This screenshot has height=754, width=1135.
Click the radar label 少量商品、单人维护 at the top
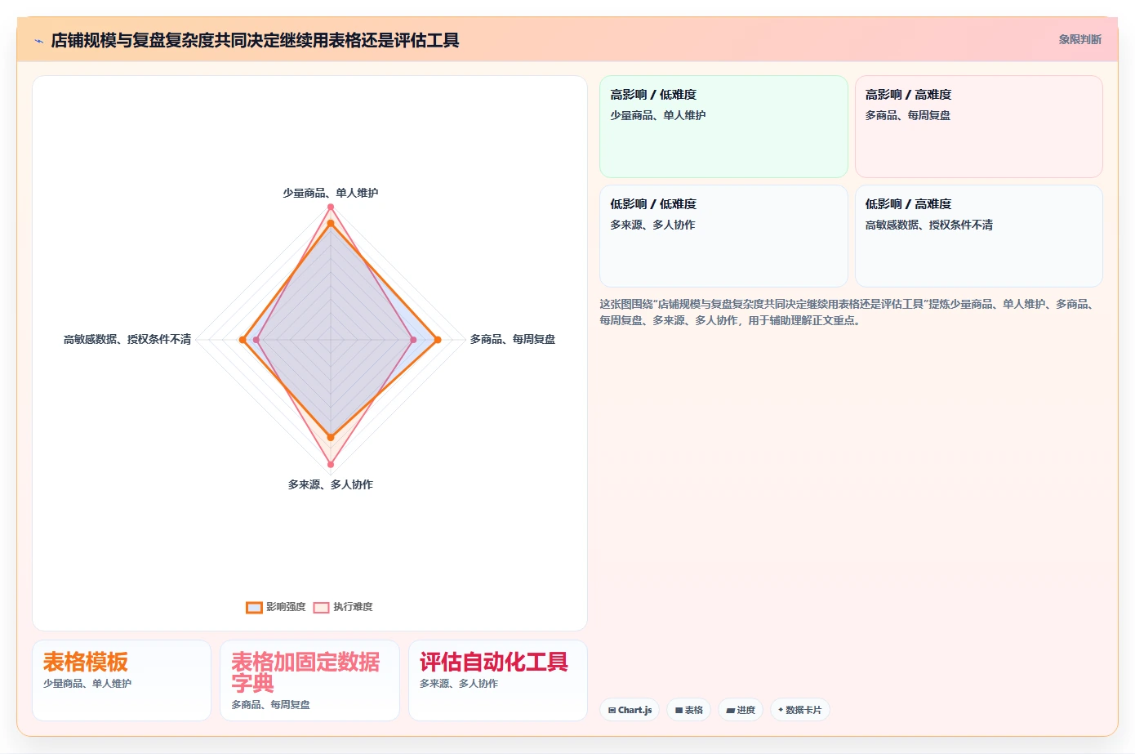click(x=331, y=193)
